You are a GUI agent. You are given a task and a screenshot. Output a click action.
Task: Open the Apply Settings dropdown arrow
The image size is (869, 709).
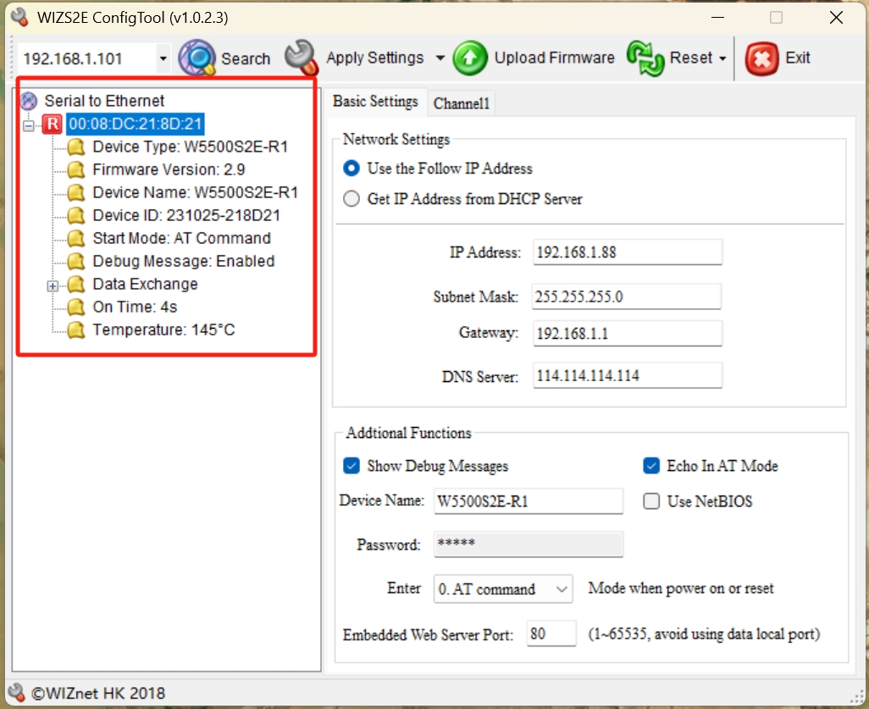pyautogui.click(x=440, y=58)
